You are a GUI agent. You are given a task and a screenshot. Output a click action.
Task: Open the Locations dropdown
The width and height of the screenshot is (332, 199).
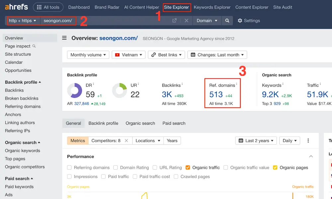[x=148, y=141]
